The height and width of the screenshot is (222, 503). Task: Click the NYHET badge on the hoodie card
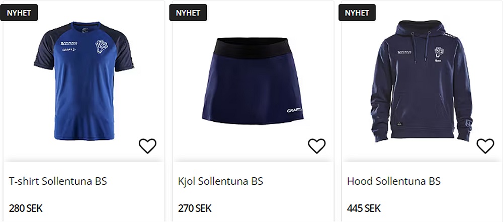click(357, 13)
